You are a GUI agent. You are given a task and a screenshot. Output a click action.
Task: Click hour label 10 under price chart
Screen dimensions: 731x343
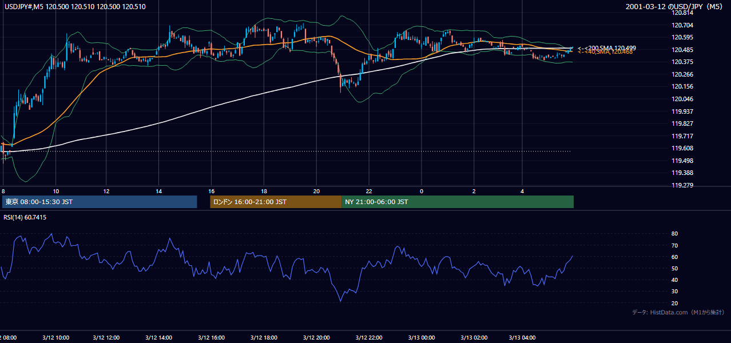[55, 191]
